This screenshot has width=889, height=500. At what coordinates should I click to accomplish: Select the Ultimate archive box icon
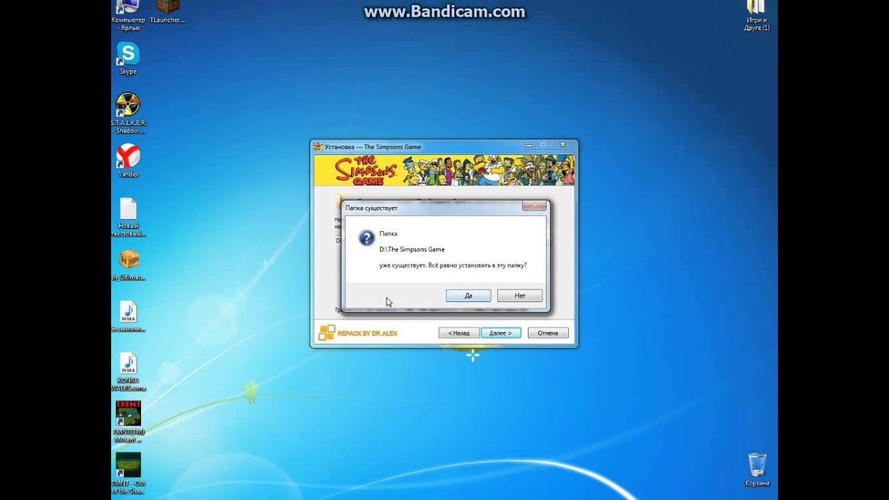(128, 265)
